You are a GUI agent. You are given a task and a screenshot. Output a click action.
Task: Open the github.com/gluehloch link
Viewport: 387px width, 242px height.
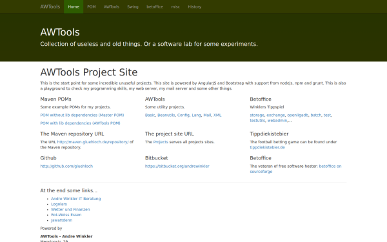(66, 166)
